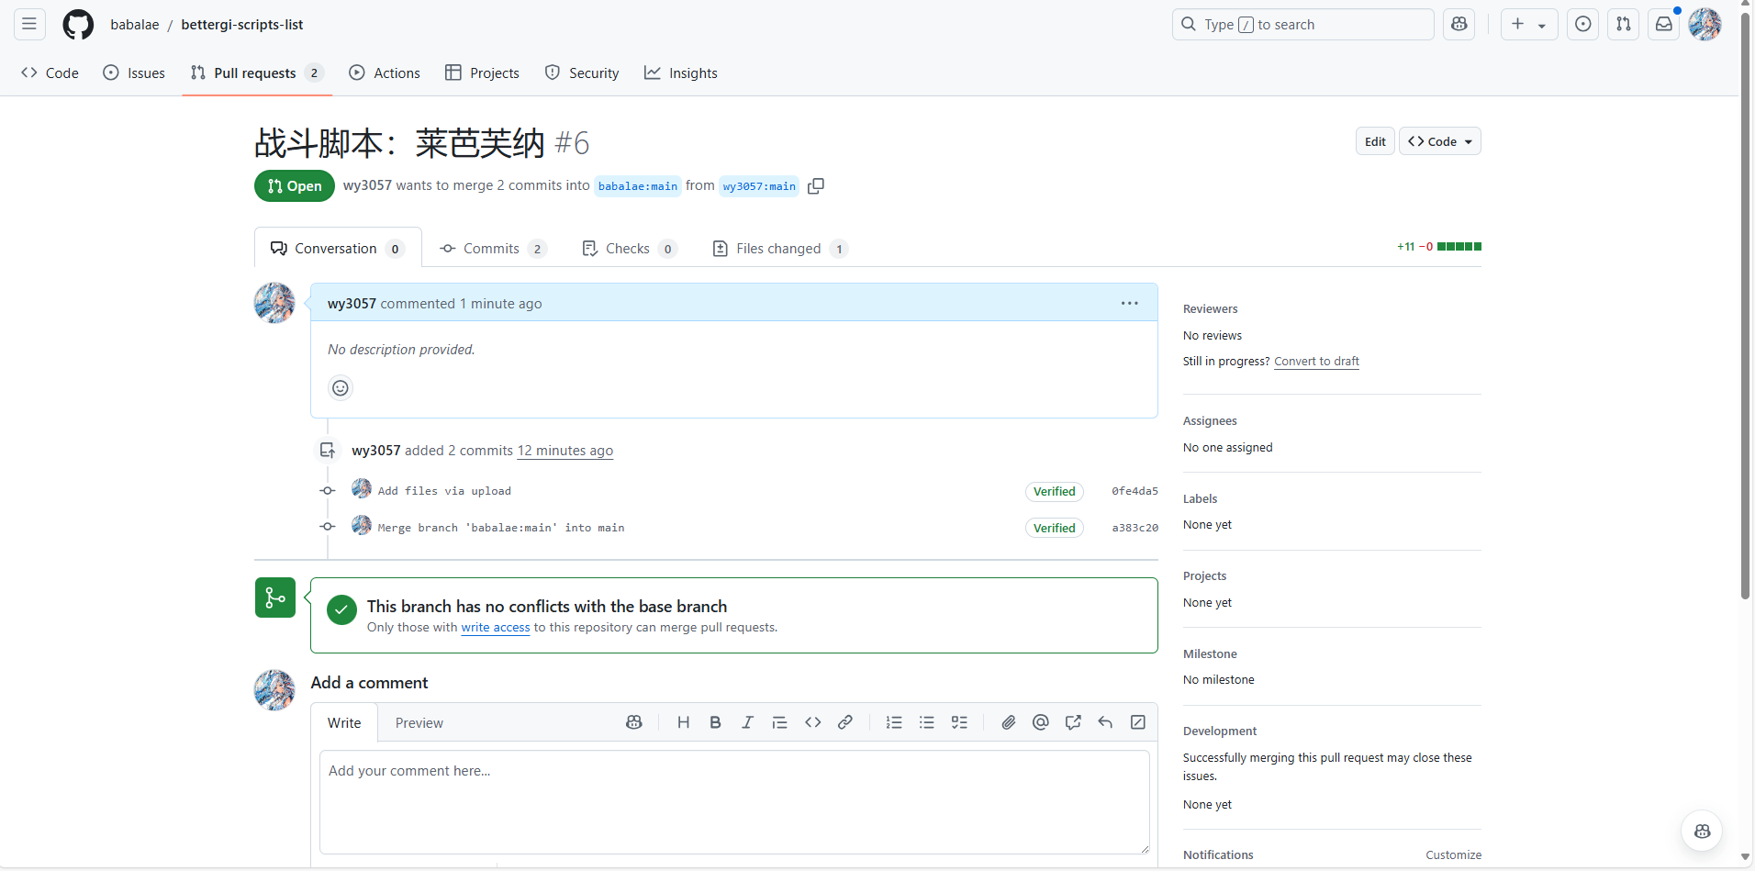
Task: Open the Code dropdown button
Action: [x=1439, y=141]
